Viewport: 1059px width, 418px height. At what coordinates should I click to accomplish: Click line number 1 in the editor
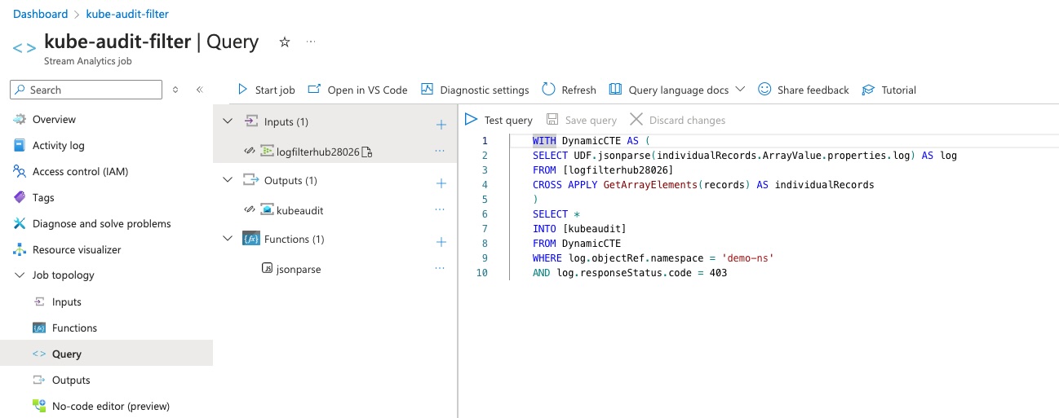[x=485, y=140]
